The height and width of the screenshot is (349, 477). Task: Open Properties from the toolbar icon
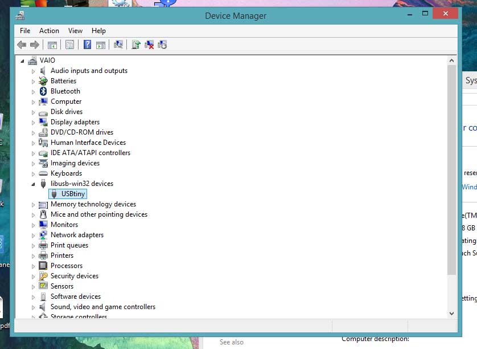click(69, 45)
